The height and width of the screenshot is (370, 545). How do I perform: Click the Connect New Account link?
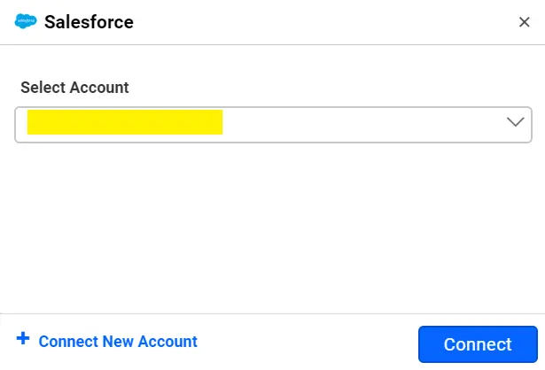pos(118,342)
